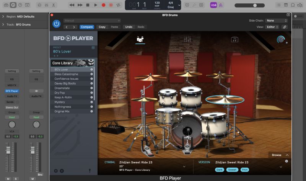Viewport: 306px width, 181px height.
Task: Go to next plugin setting arrow
Action: tap(74, 27)
